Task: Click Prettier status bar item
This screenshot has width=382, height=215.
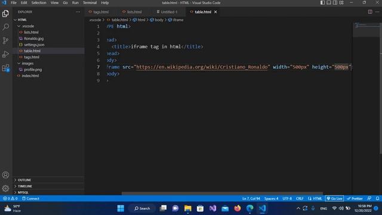Action: point(355,198)
